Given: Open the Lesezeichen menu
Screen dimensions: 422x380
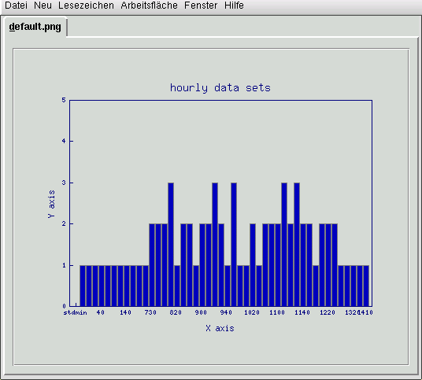Looking at the screenshot, I should pyautogui.click(x=86, y=6).
